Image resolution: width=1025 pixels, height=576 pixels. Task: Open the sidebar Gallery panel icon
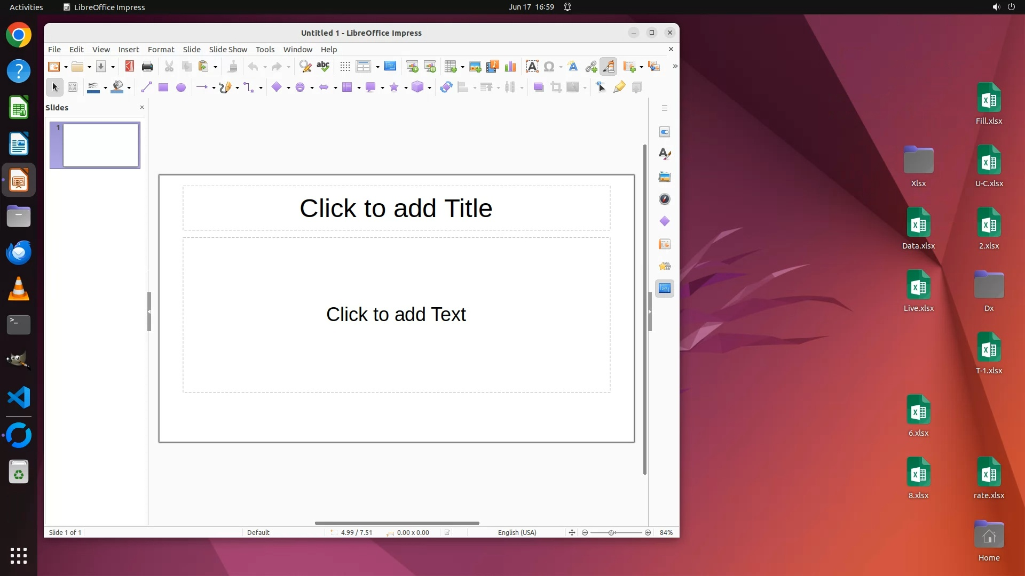coord(665,177)
